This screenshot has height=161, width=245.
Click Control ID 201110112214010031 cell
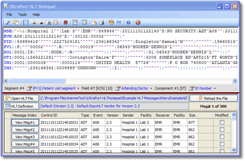pyautogui.click(x=59, y=122)
